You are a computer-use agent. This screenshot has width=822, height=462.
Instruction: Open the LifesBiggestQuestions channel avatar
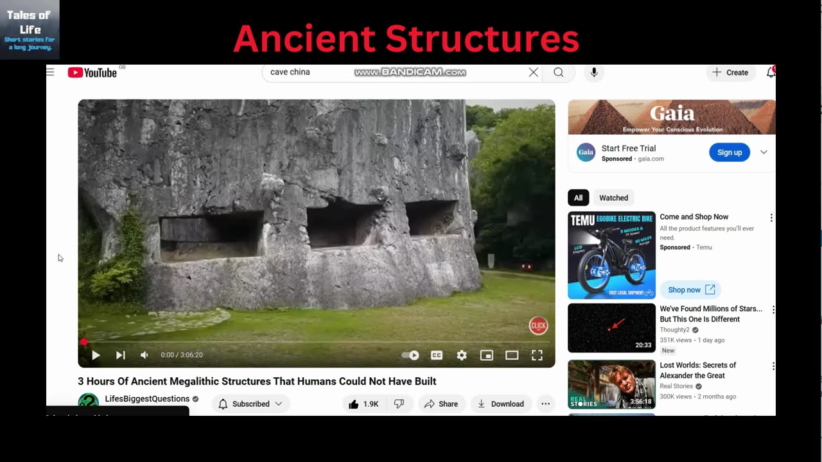pos(89,404)
